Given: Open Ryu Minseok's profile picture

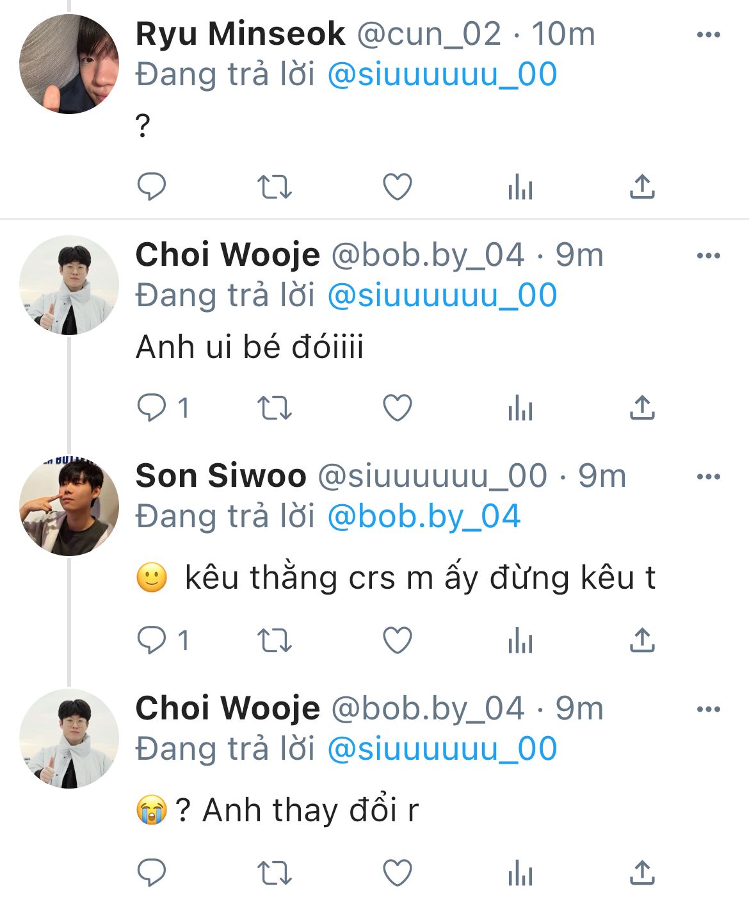Looking at the screenshot, I should click(69, 64).
